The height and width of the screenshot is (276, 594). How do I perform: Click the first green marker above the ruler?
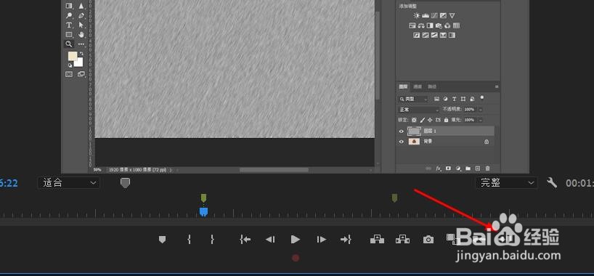203,198
